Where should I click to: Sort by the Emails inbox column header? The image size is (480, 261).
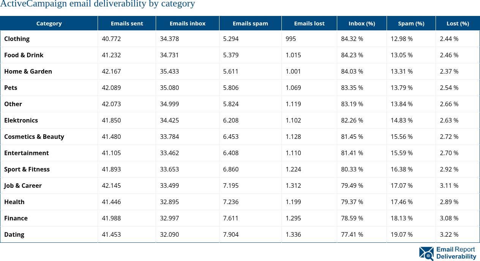click(188, 24)
